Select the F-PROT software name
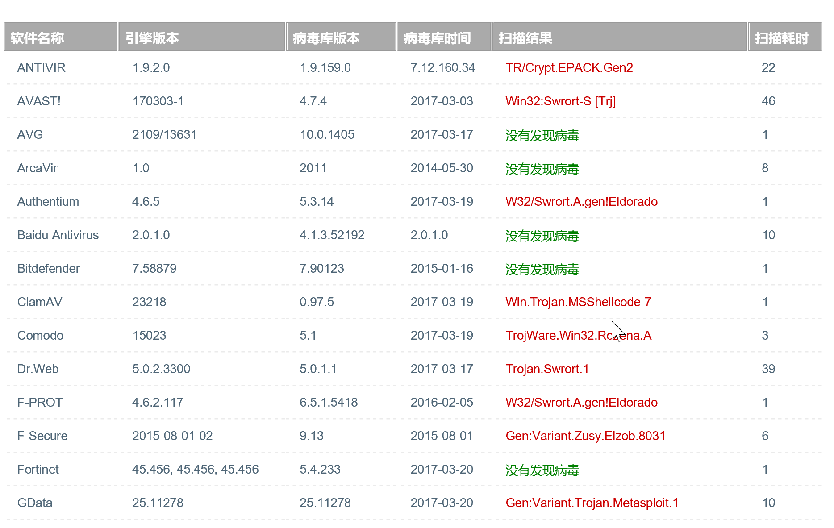The height and width of the screenshot is (528, 834). click(x=40, y=403)
